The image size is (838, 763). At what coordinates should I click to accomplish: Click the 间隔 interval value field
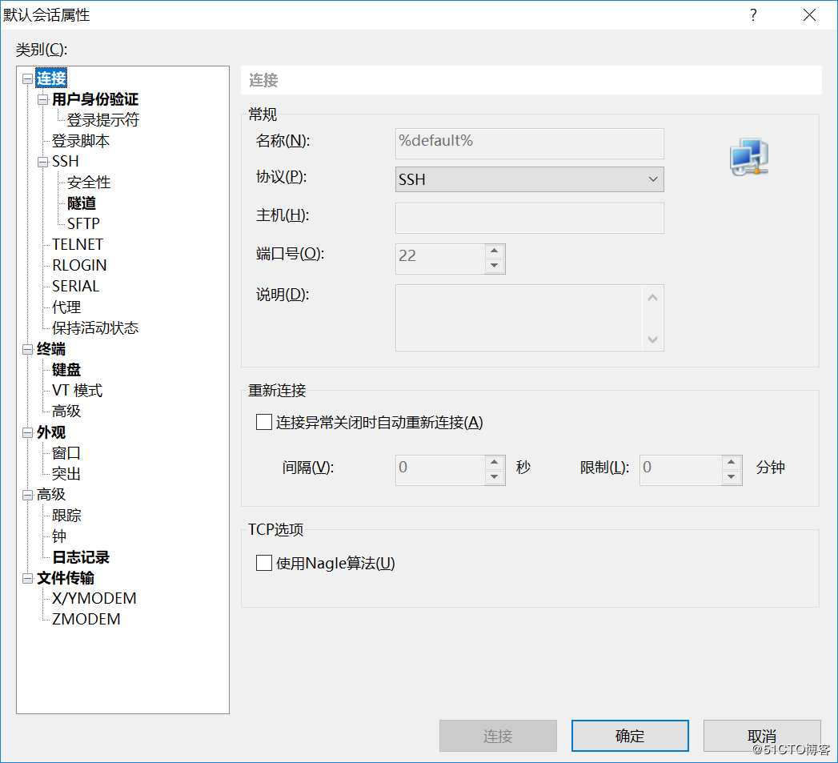click(440, 470)
